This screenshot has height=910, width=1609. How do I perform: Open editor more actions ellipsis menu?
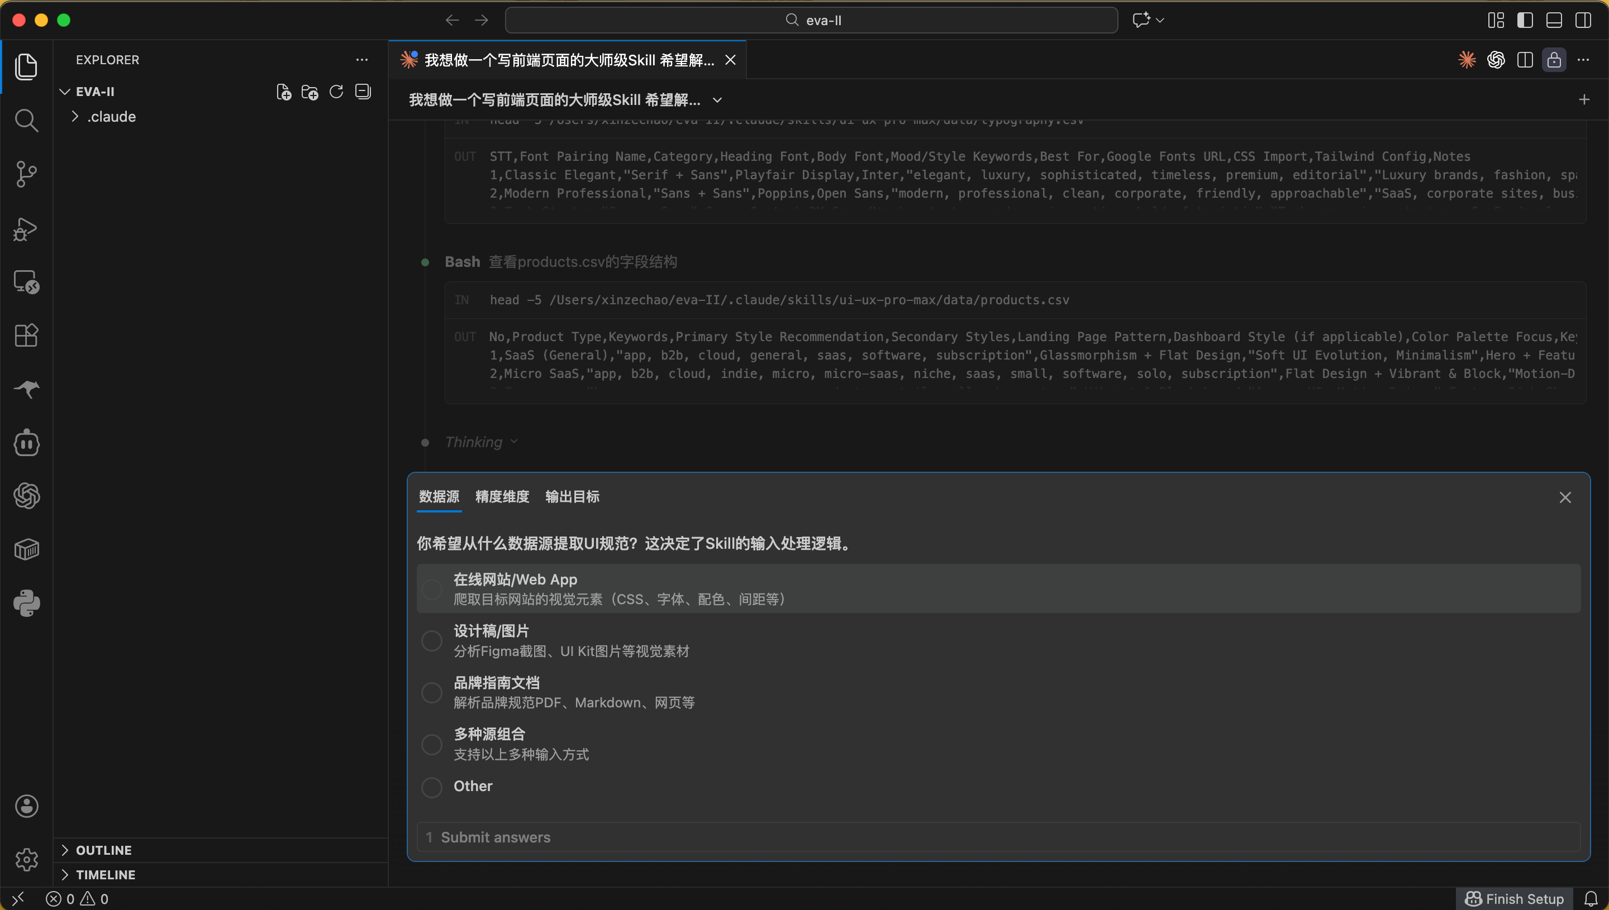coord(1583,60)
